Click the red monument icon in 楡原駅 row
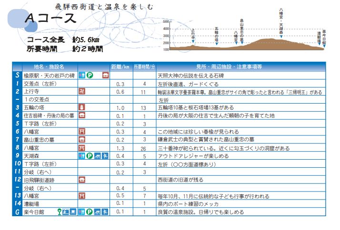This screenshot has width=340, height=230. (106, 75)
